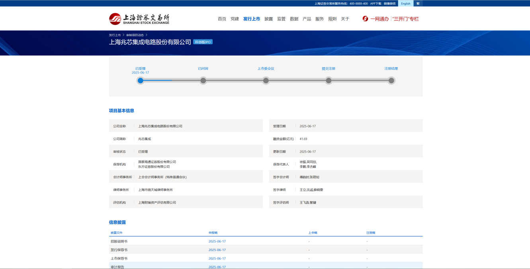
Task: Click the 科创板IPO tag badge
Action: [203, 42]
